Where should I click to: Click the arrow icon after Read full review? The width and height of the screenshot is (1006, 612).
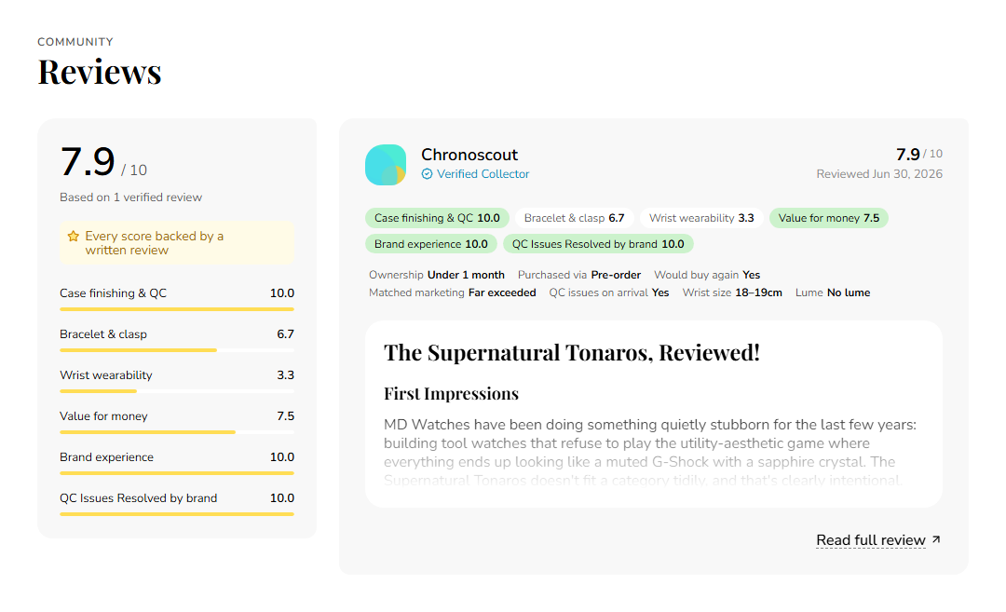pyautogui.click(x=936, y=539)
